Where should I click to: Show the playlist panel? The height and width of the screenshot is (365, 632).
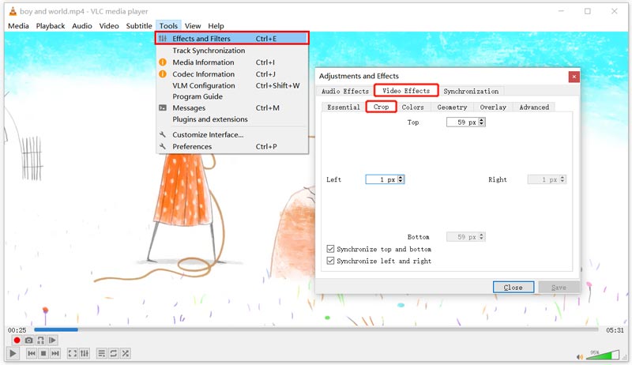[102, 353]
